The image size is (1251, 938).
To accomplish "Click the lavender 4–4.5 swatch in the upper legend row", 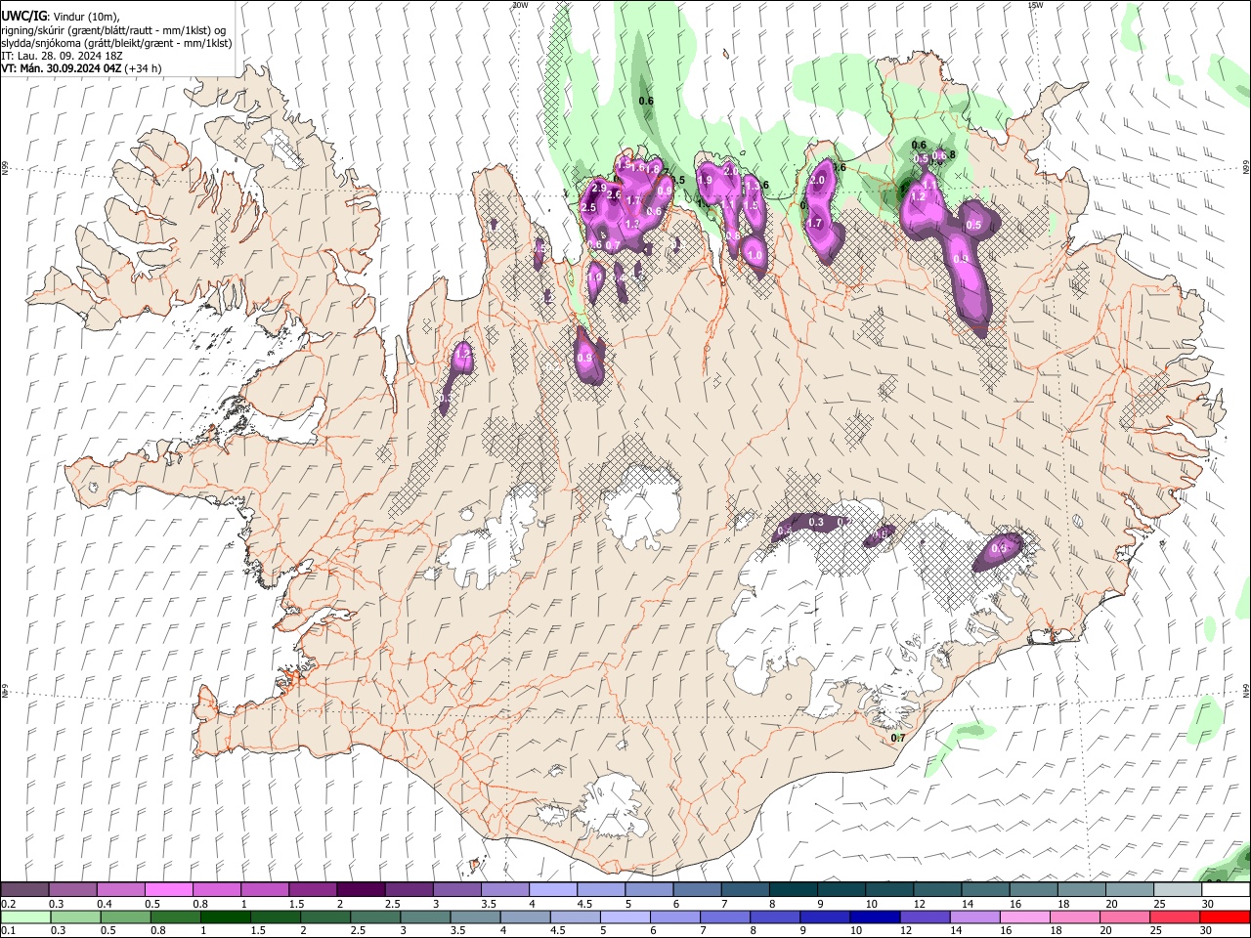I will tap(553, 889).
